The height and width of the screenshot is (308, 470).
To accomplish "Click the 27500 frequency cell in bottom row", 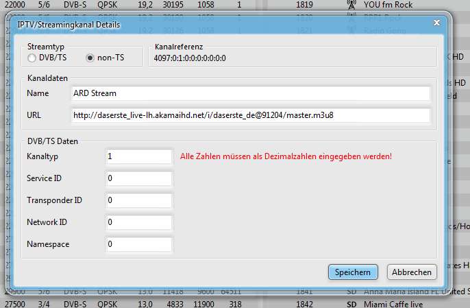I will pos(16,303).
